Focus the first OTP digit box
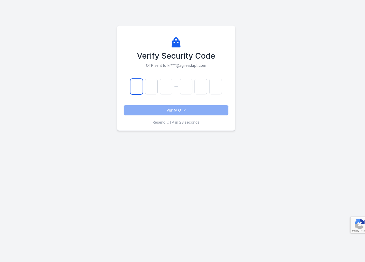Viewport: 365px width, 262px height. click(x=137, y=87)
